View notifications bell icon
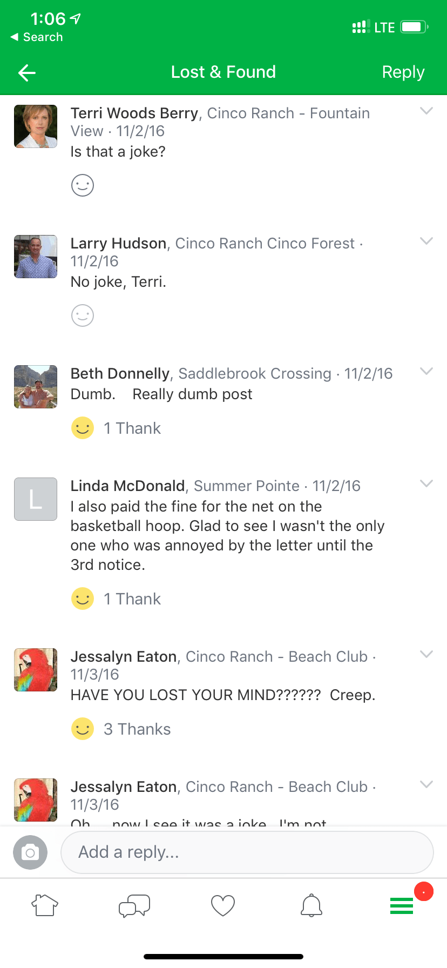The width and height of the screenshot is (447, 968). coord(311,905)
